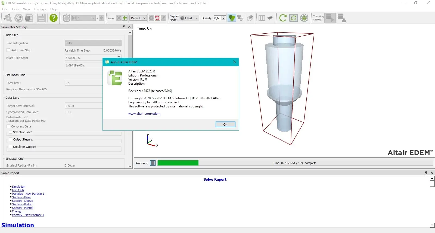Start the Coupling Server icon

(330, 18)
